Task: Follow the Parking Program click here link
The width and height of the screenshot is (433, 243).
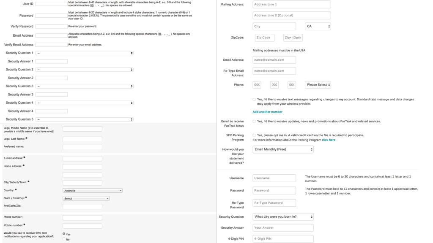Action: (x=329, y=140)
